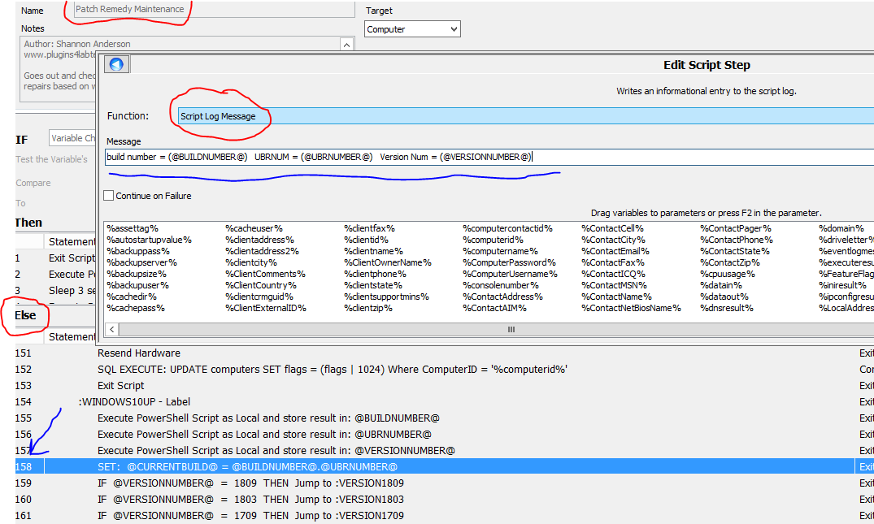Screen dimensions: 874x524
Task: Select line 159 IF version 1809 step
Action: click(250, 483)
